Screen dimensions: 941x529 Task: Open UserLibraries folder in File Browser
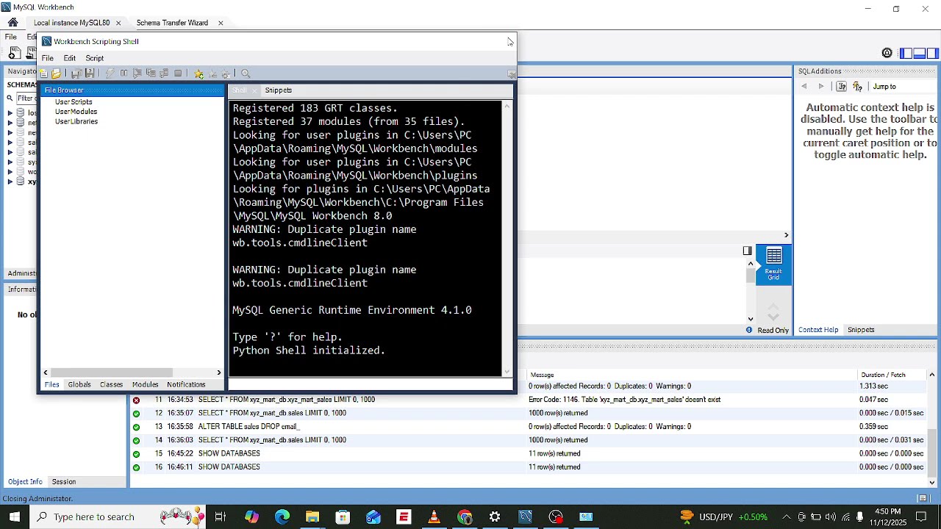click(x=76, y=122)
